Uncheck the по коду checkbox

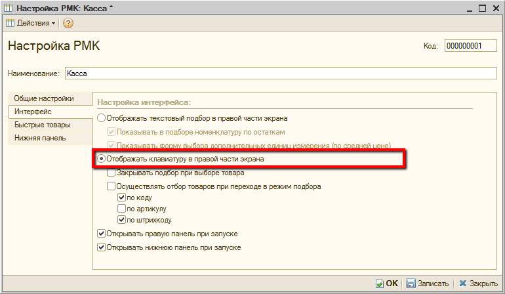(x=121, y=197)
